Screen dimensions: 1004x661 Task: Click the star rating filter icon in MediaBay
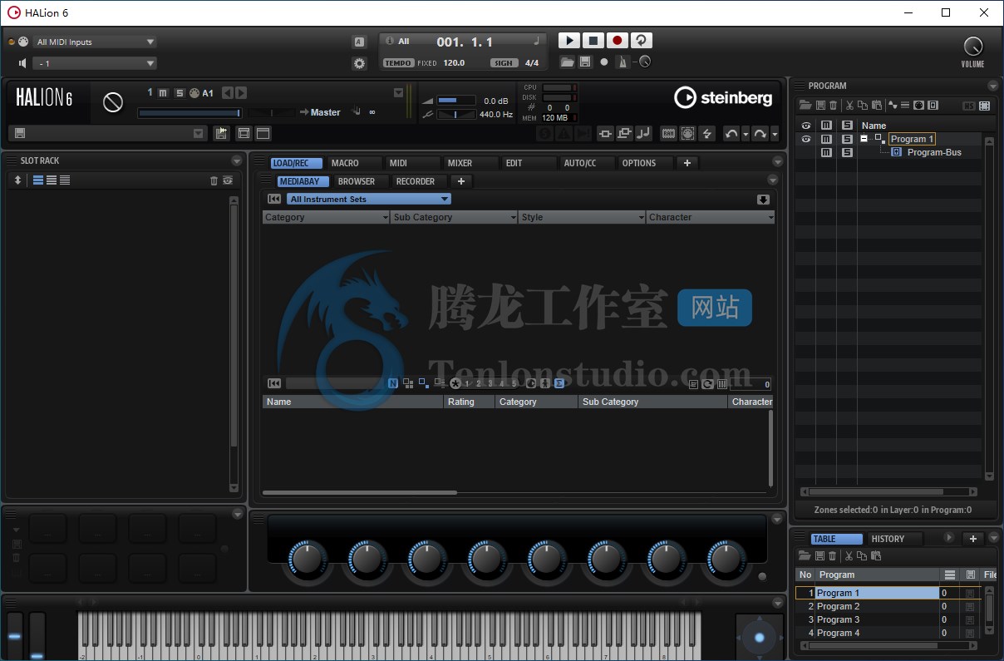pyautogui.click(x=455, y=383)
